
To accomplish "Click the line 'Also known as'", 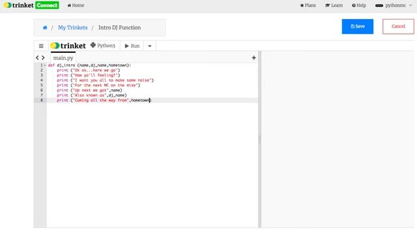I will click(92, 95).
